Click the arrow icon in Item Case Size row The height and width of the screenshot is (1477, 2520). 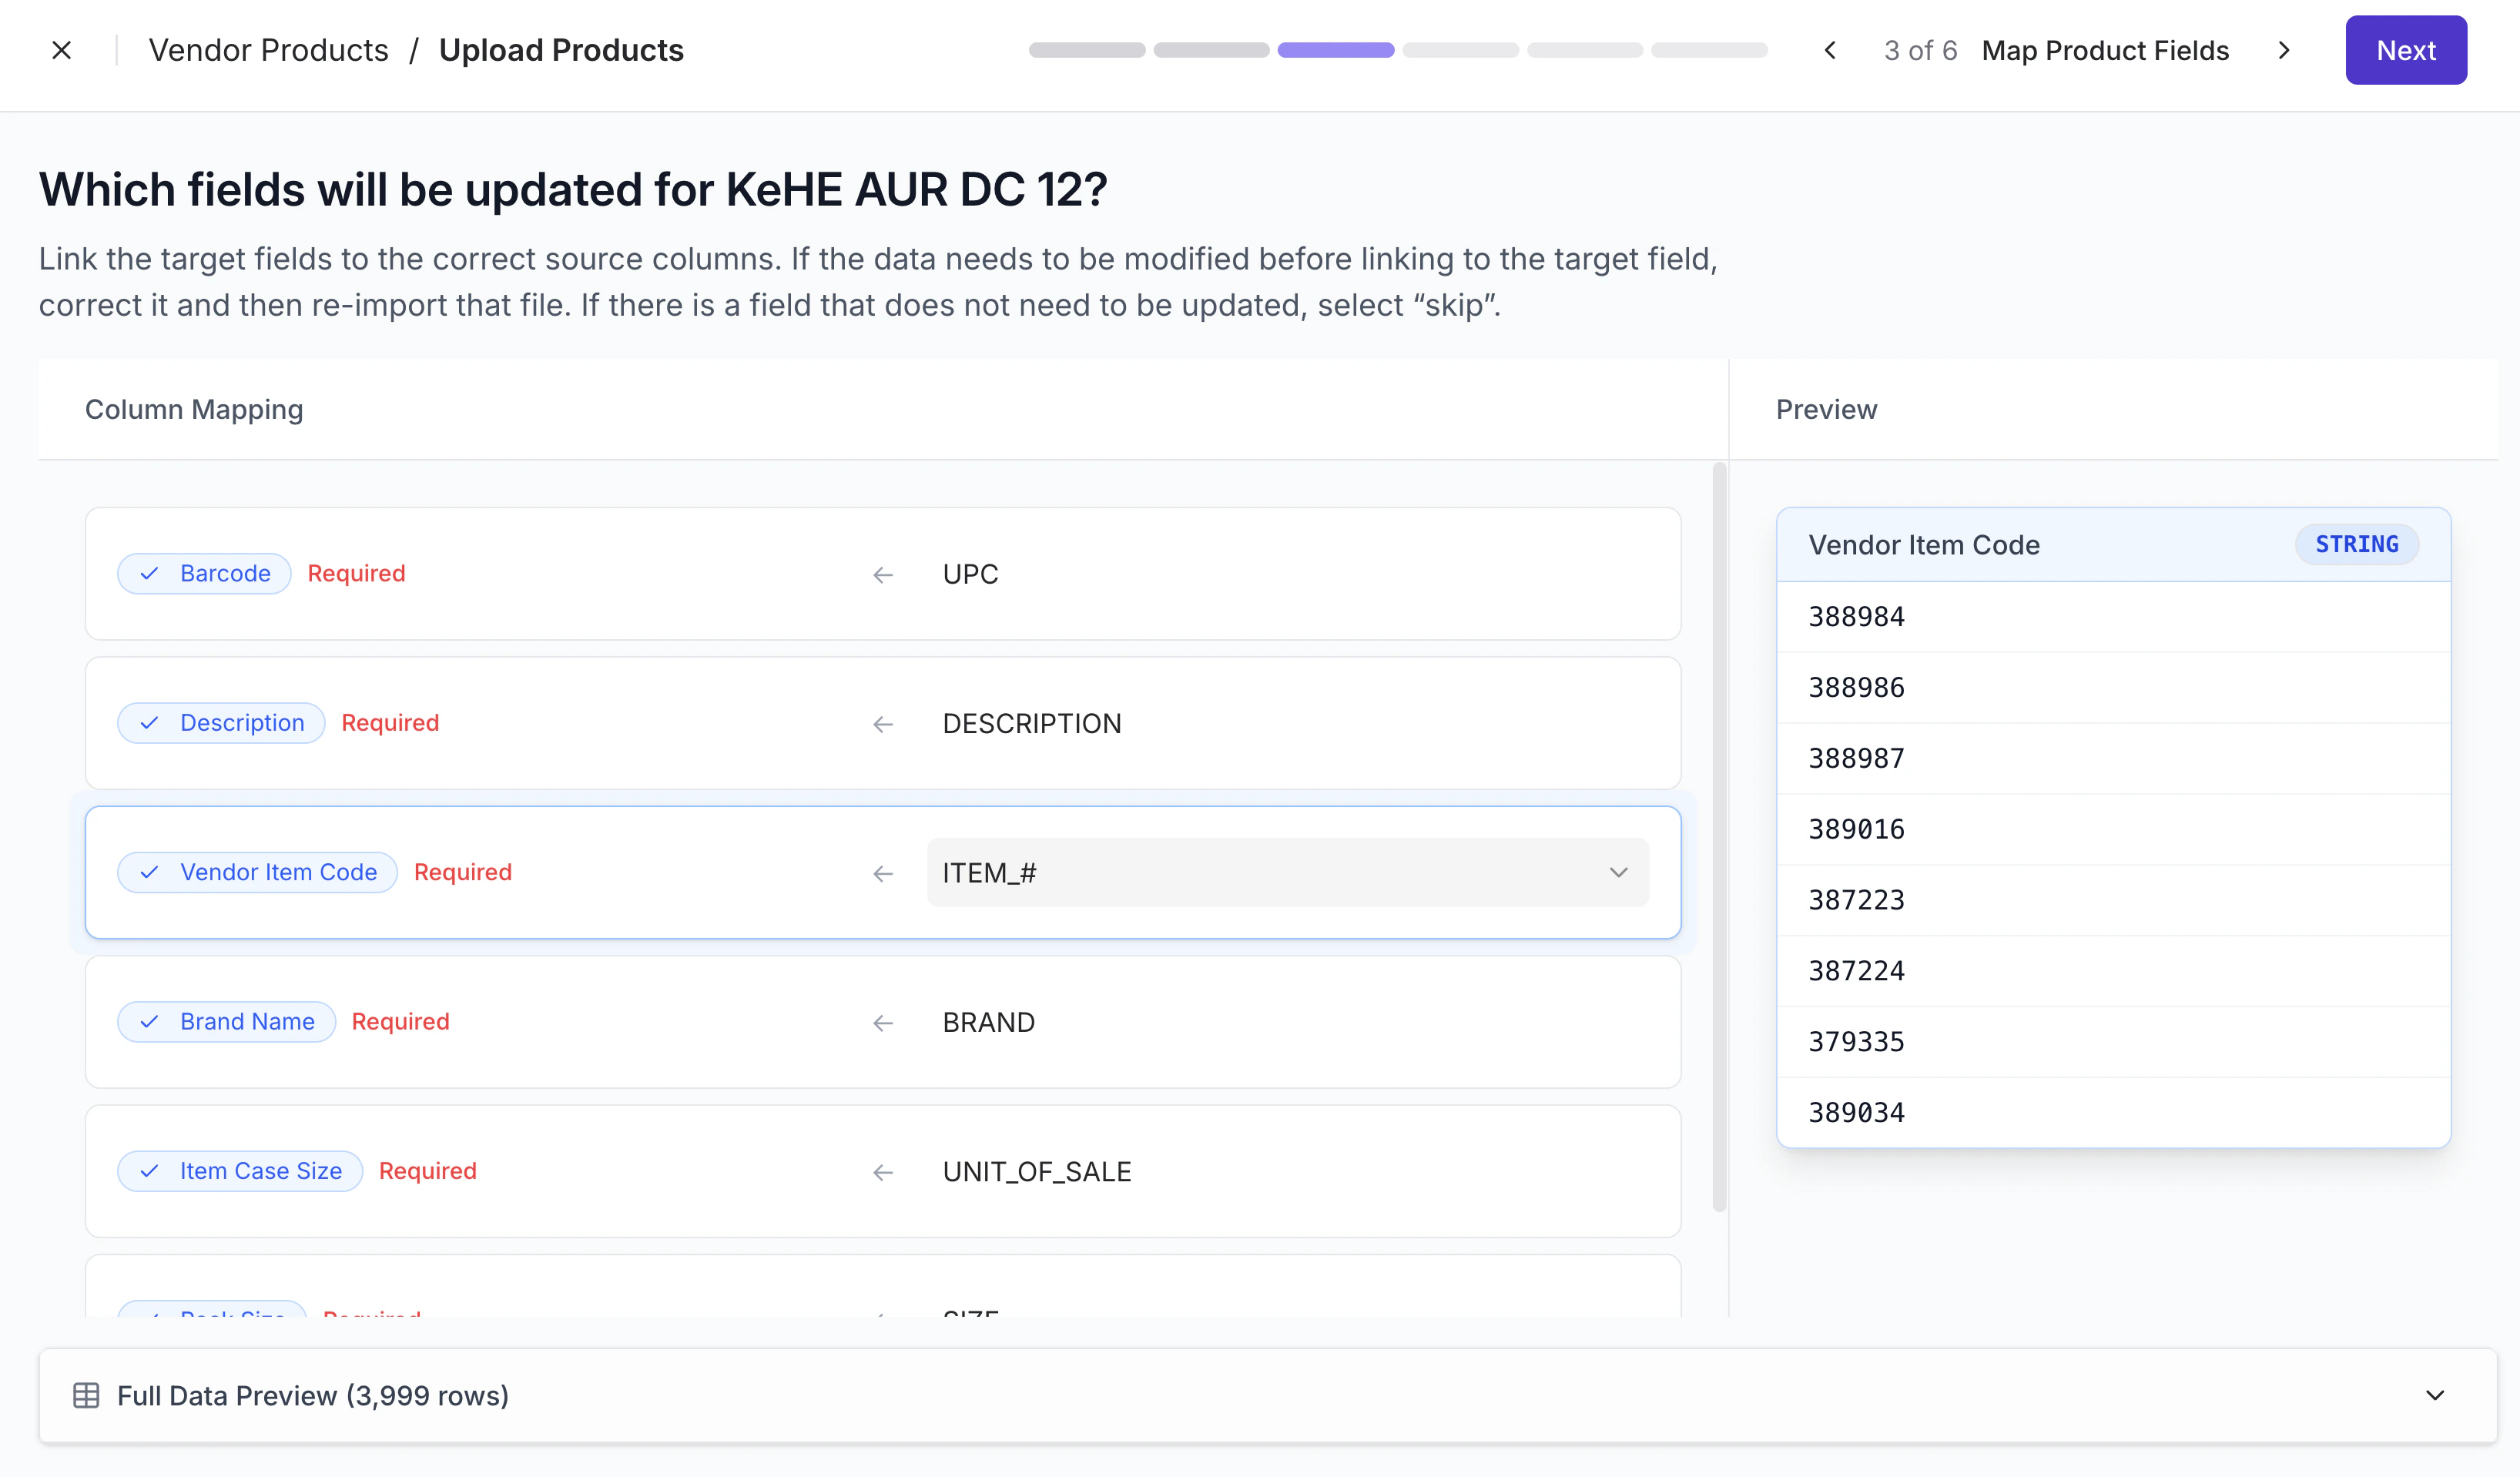pyautogui.click(x=882, y=1172)
